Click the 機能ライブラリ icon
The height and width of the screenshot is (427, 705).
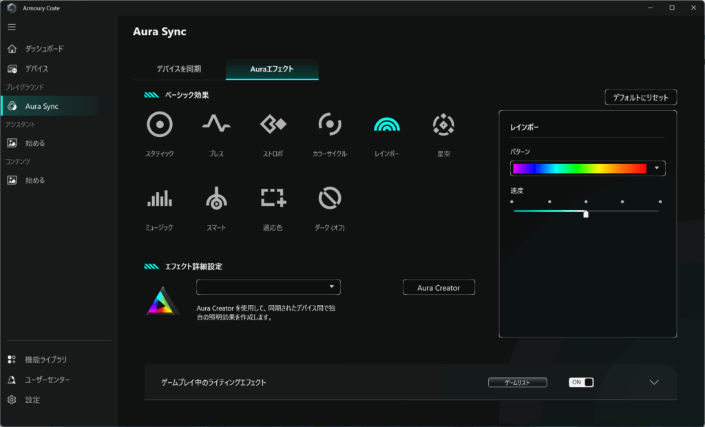[12, 360]
